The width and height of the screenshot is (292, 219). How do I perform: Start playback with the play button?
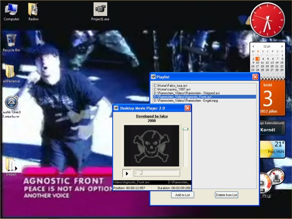point(127,173)
